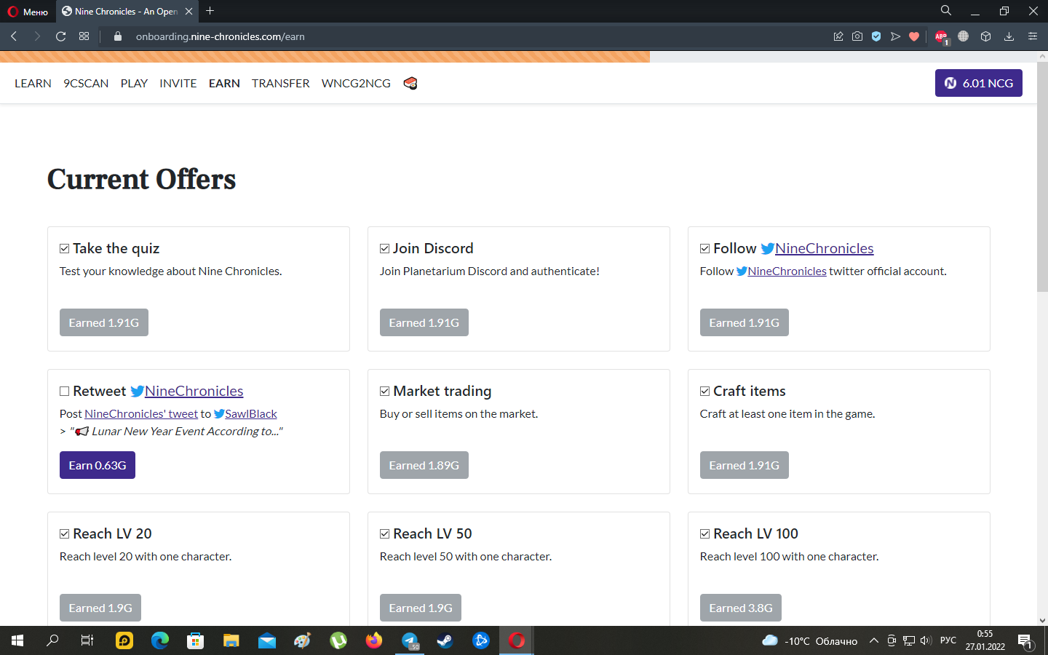Click the 6.01 NCG balance button
Viewport: 1048px width, 655px height.
[979, 83]
